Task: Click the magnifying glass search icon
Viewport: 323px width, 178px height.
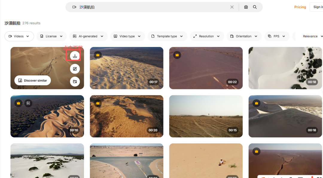Action: [x=255, y=7]
